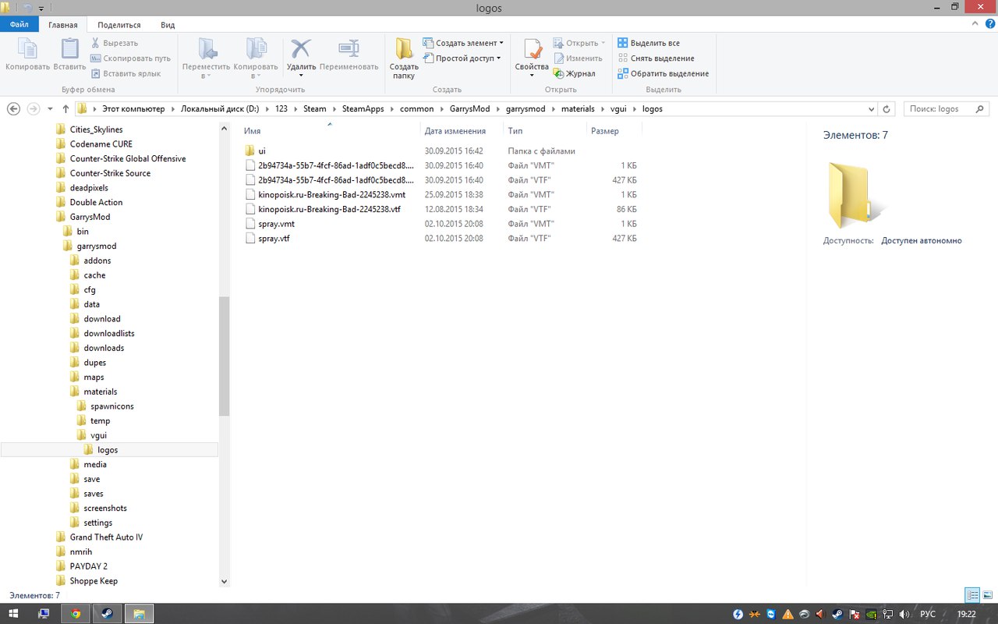Switch to large icons view button
The width and height of the screenshot is (998, 624).
click(986, 595)
